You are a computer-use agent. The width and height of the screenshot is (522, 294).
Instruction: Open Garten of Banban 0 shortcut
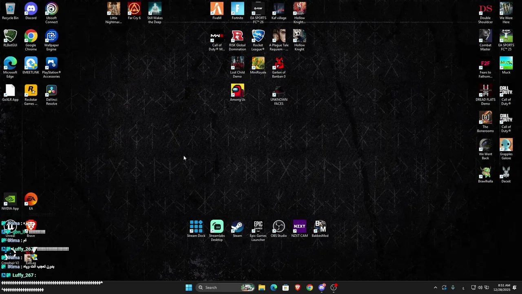(x=279, y=68)
